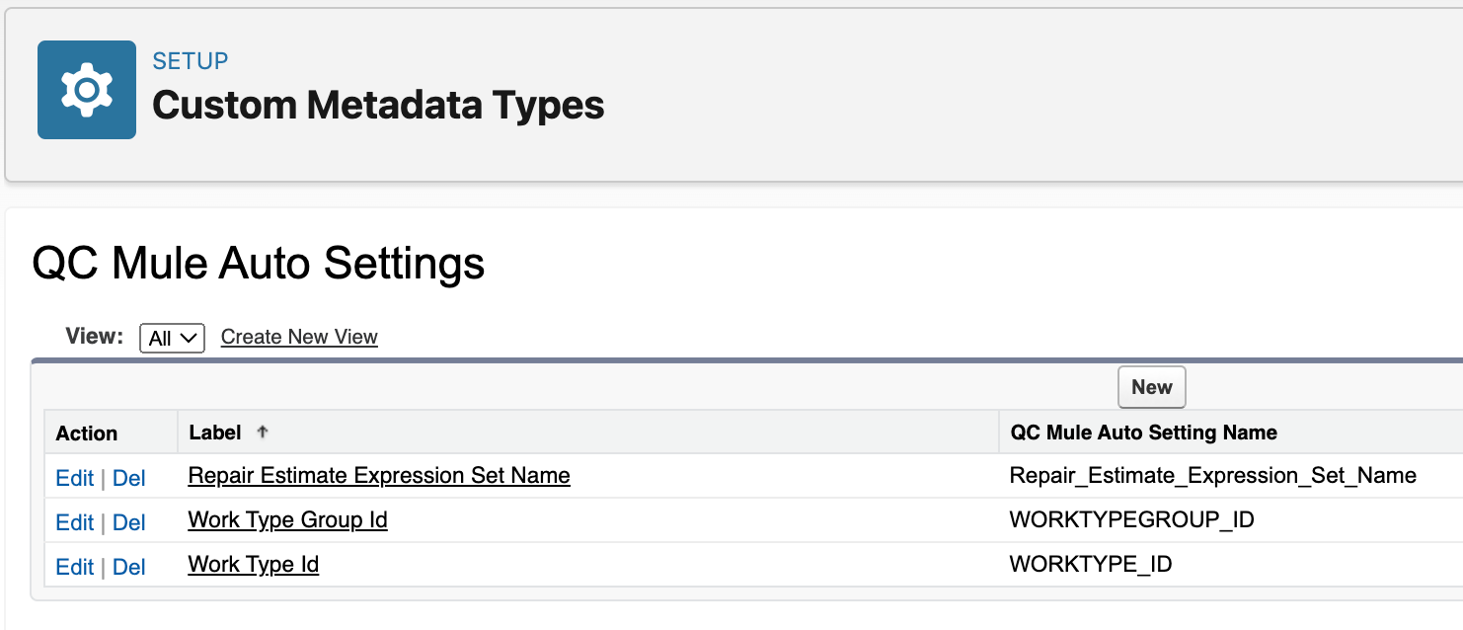Delete the Work Type Id record
Image resolution: width=1463 pixels, height=630 pixels.
[129, 567]
